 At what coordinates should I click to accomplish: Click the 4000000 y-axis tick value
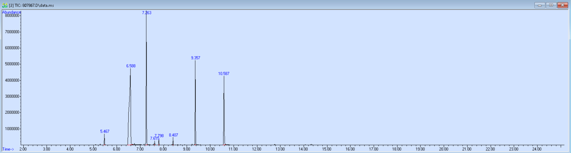(x=12, y=80)
